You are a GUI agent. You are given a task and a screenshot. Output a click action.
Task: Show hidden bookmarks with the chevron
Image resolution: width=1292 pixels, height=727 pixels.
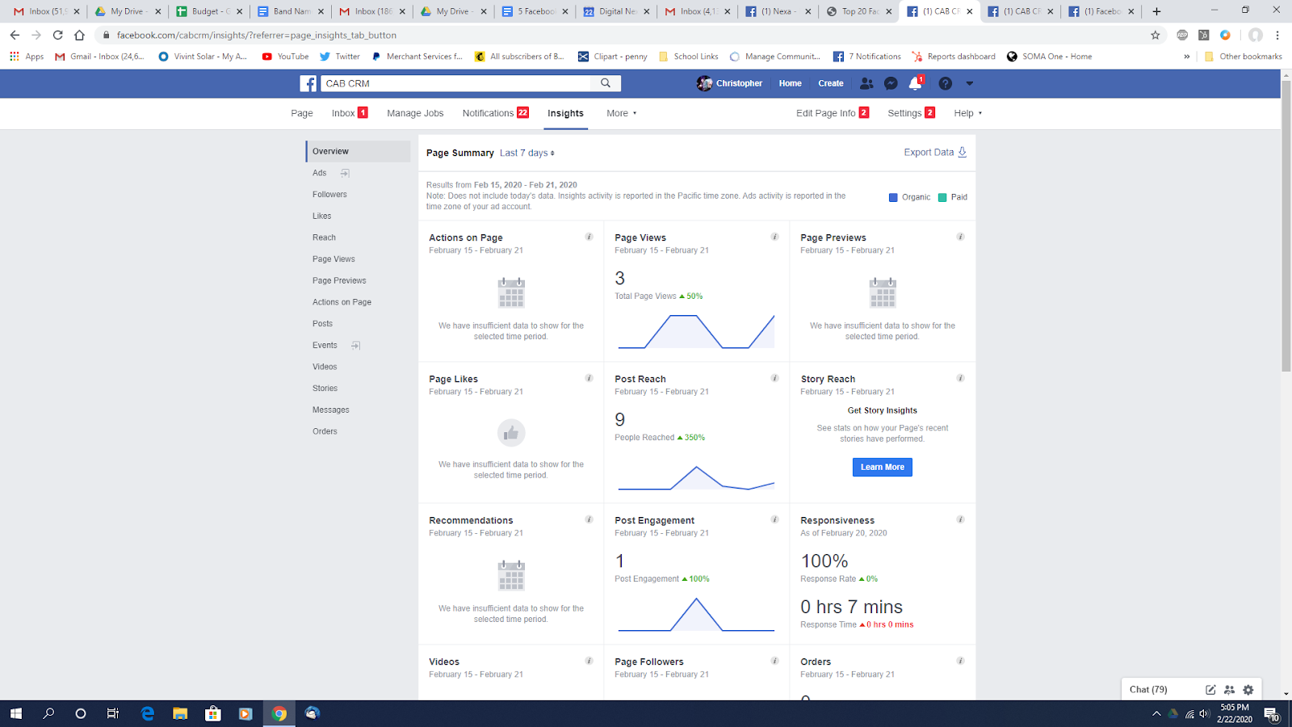[x=1187, y=57]
